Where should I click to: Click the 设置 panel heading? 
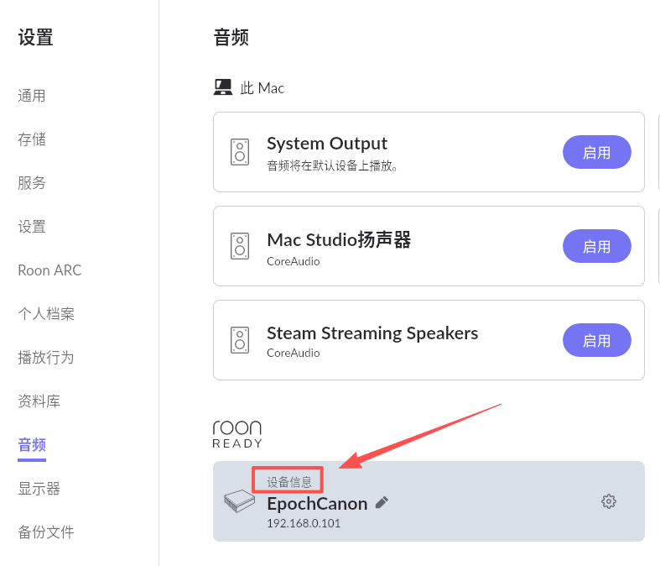tap(36, 37)
